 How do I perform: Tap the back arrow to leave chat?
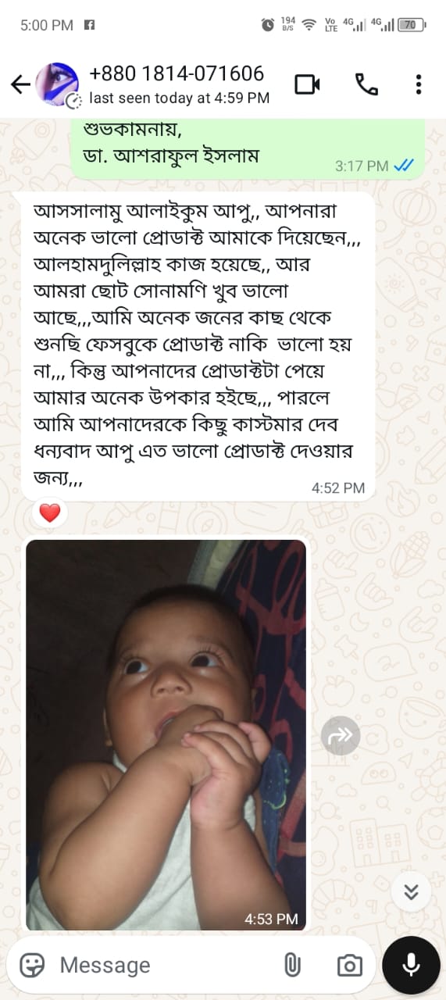point(20,84)
